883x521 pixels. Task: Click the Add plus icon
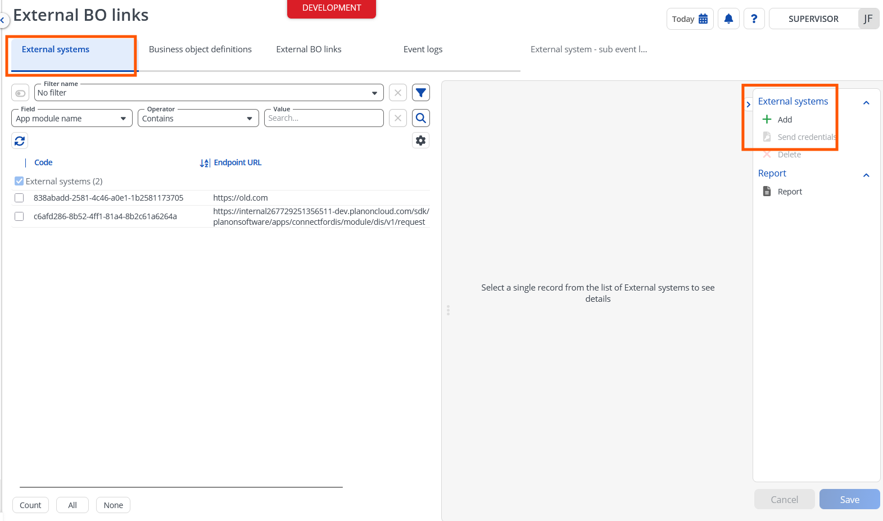click(767, 119)
